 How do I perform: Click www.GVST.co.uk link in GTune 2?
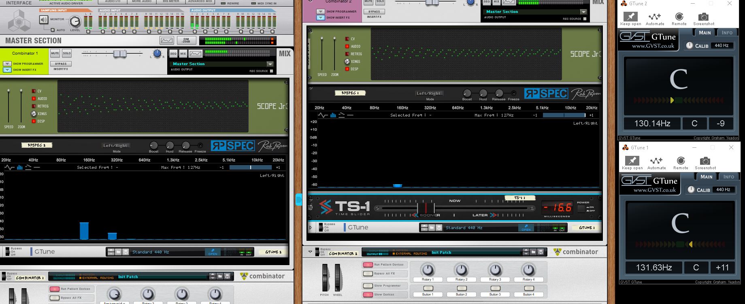pyautogui.click(x=653, y=46)
